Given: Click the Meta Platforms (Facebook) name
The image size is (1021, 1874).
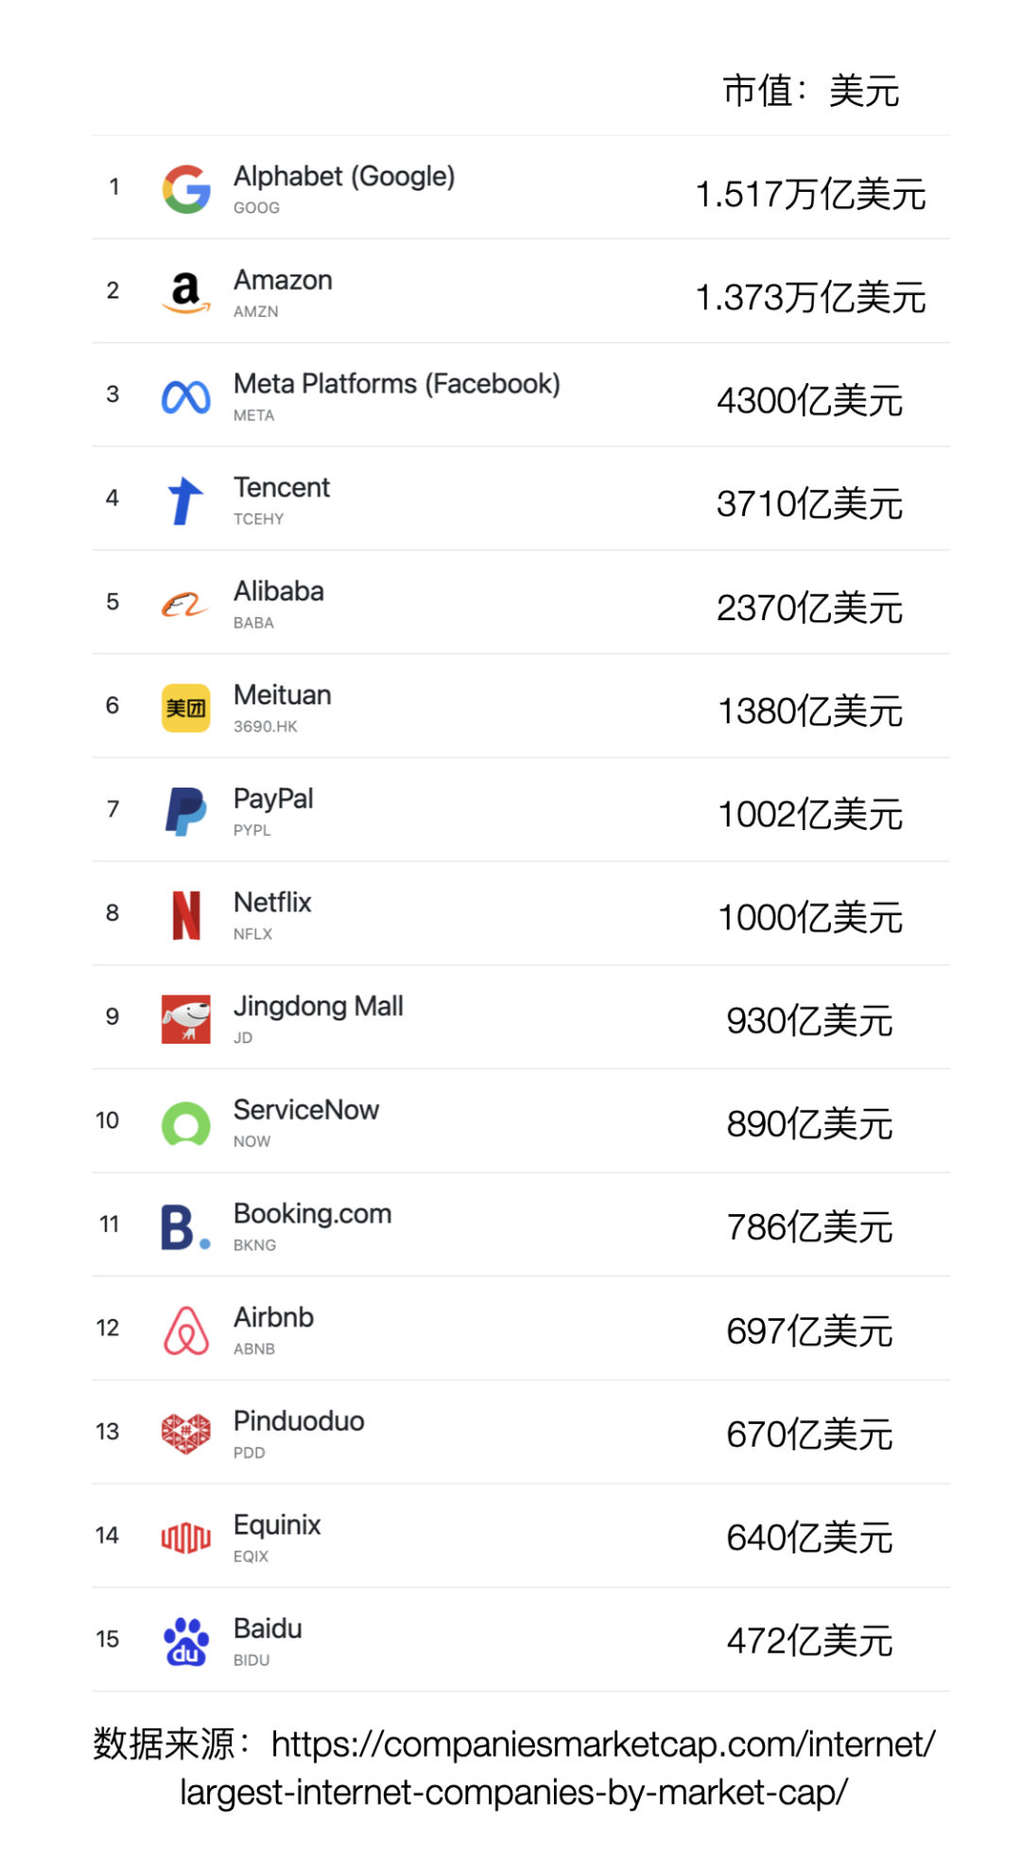Looking at the screenshot, I should [x=396, y=384].
